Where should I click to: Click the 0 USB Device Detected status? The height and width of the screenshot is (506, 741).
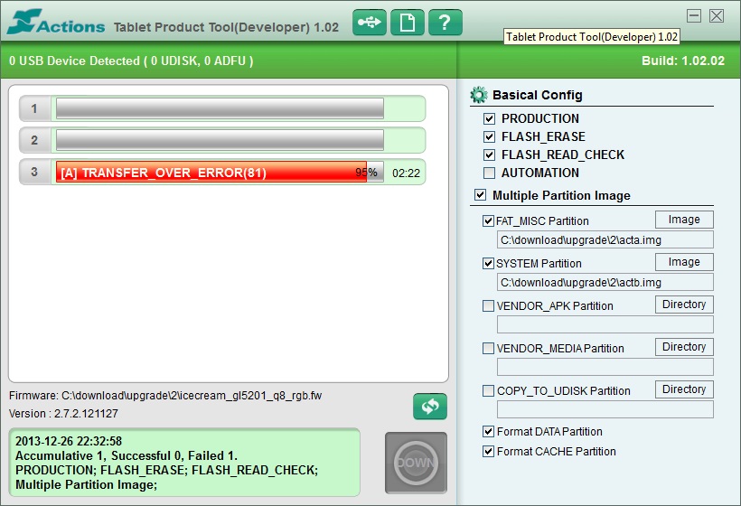131,61
